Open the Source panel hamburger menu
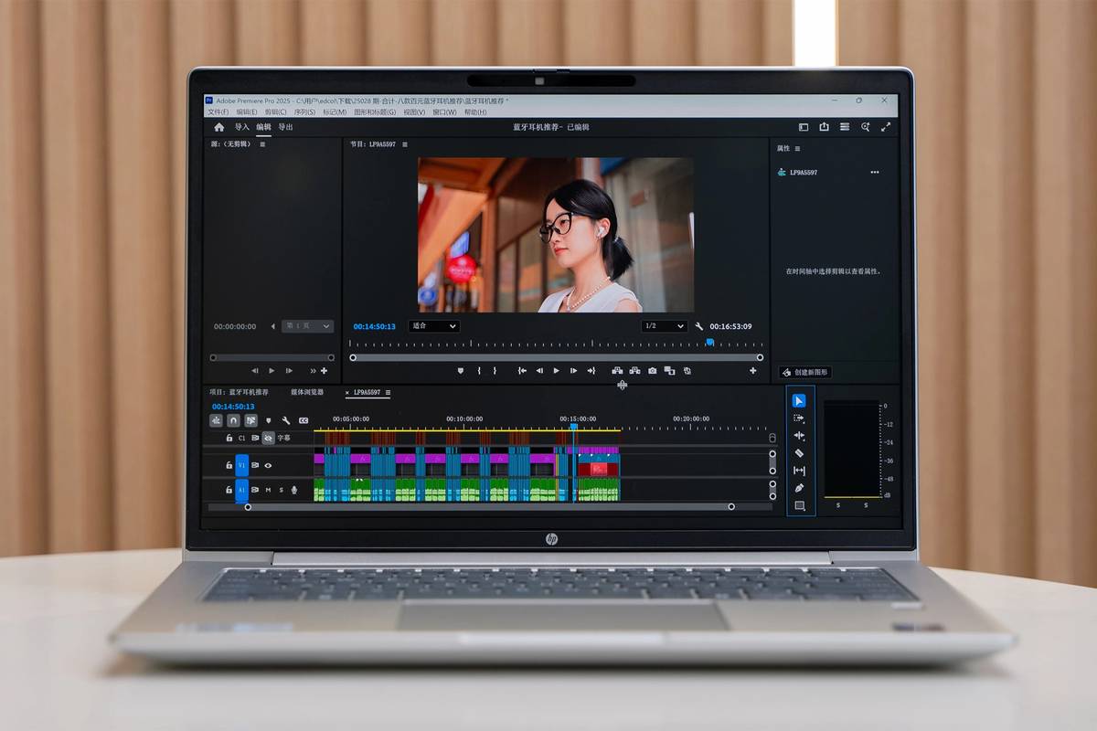The height and width of the screenshot is (731, 1097). (x=262, y=144)
